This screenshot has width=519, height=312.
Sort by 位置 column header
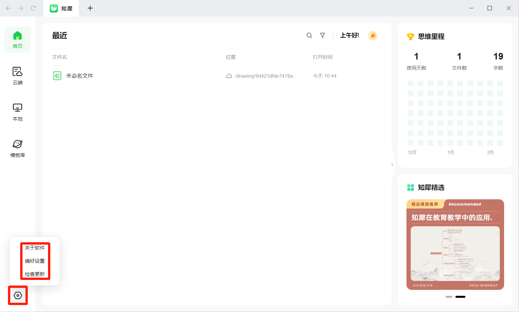click(x=231, y=57)
